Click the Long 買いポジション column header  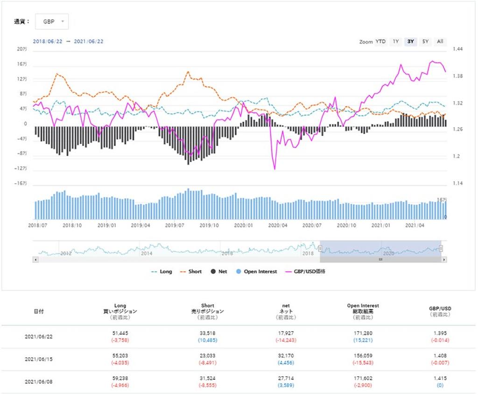[120, 311]
